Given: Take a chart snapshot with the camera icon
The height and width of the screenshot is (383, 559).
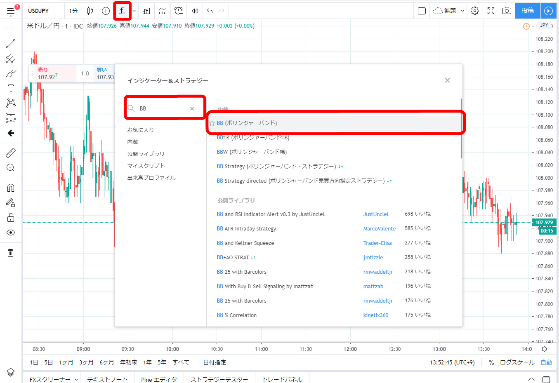Looking at the screenshot, I should [x=507, y=11].
